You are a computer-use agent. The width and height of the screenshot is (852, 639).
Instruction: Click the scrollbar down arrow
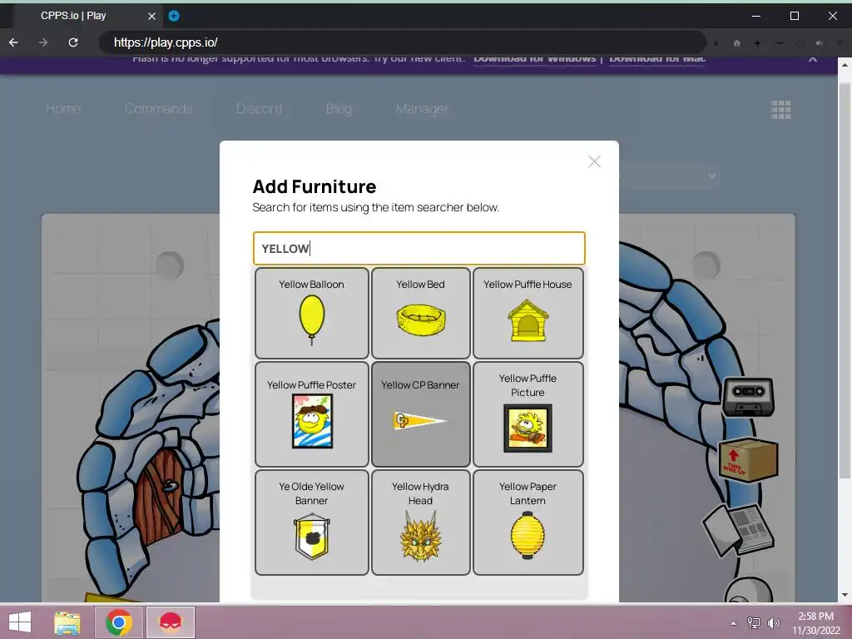tap(845, 595)
